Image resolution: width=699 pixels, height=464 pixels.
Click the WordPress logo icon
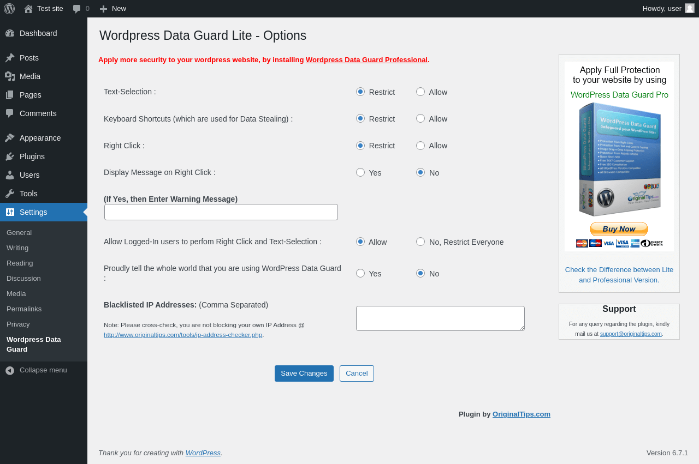[9, 9]
